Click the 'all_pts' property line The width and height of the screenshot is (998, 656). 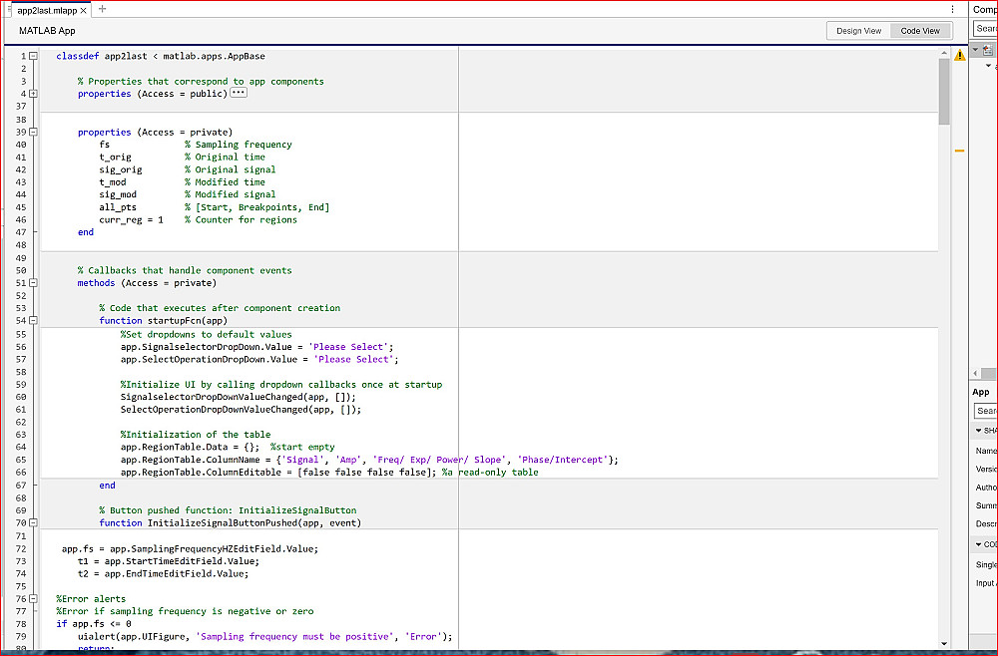[214, 207]
